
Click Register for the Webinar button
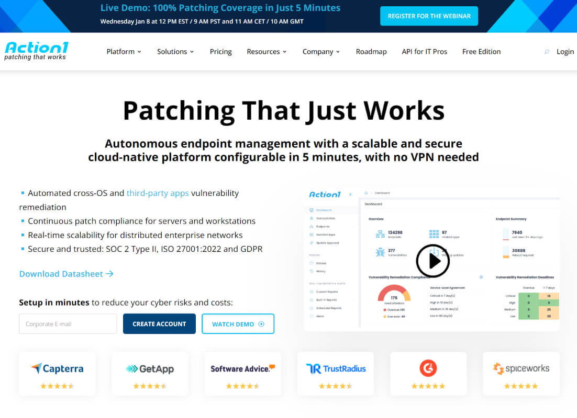pos(429,16)
